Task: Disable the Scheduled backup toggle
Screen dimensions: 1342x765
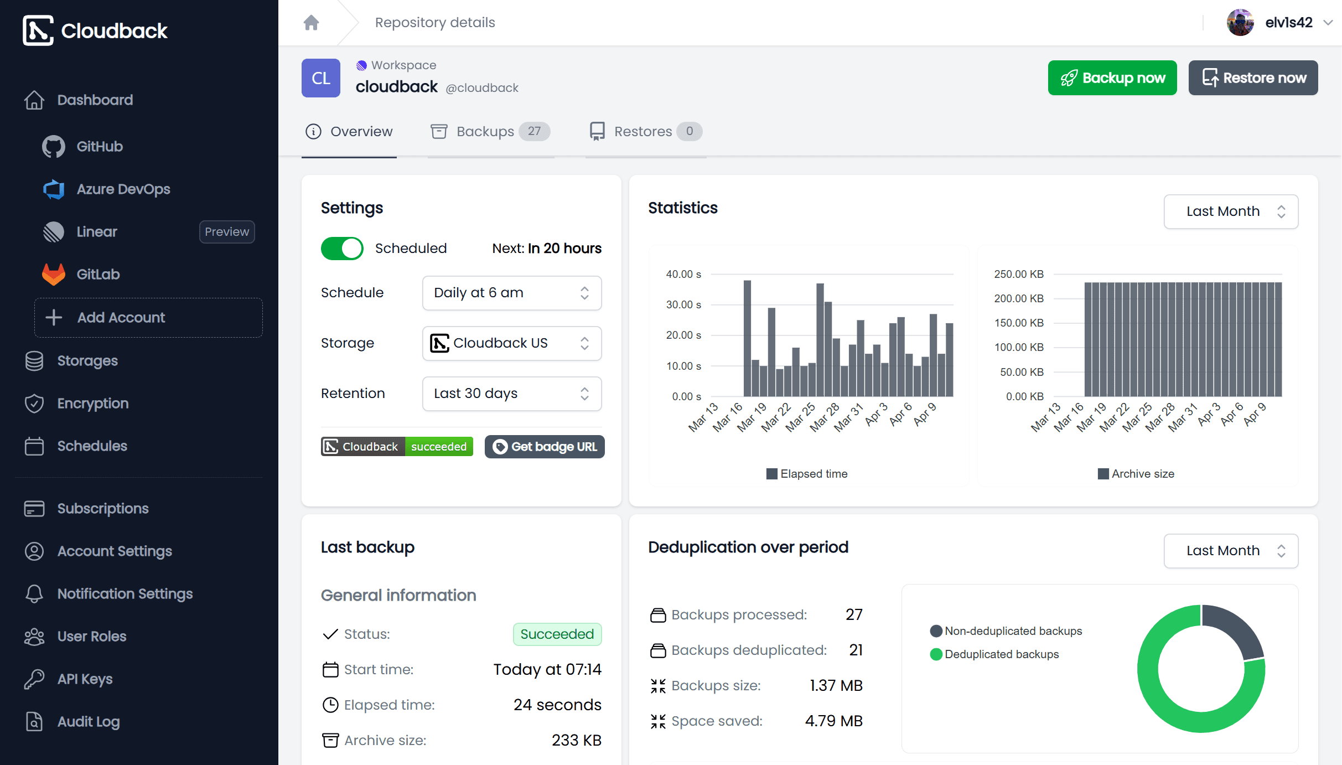Action: (x=342, y=249)
